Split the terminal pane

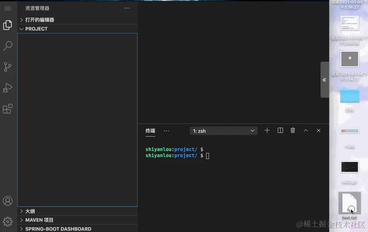[280, 130]
